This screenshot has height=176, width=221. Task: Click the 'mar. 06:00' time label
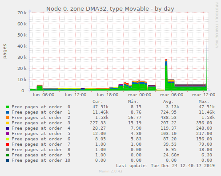pyautogui.click(x=172, y=95)
